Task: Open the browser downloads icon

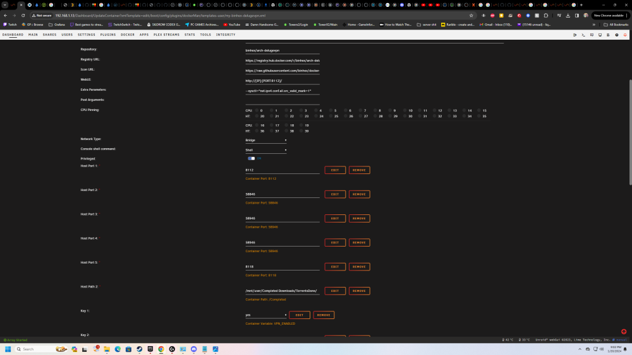Action: (x=568, y=15)
